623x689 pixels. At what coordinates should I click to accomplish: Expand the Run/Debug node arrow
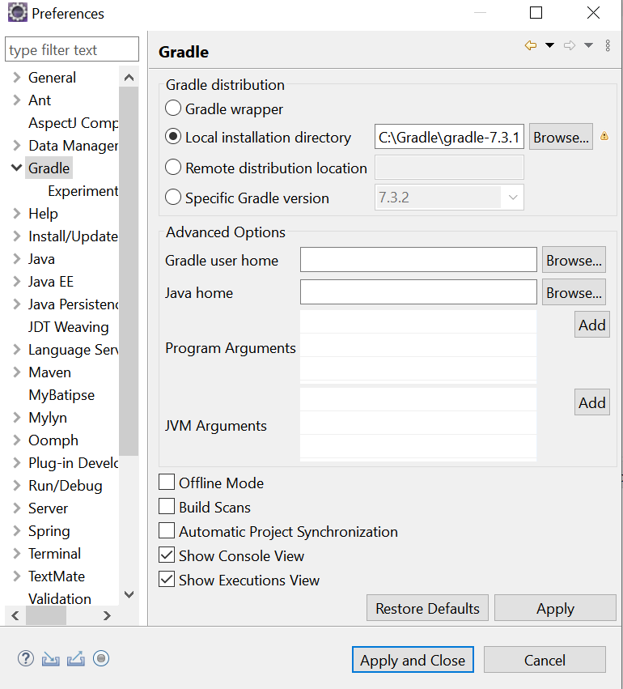[x=17, y=486]
